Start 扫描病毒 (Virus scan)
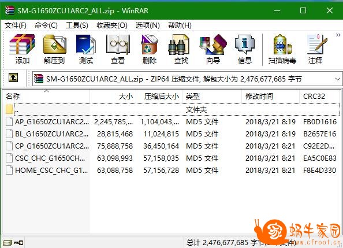Screen dimensions: 343x248 (282, 49)
